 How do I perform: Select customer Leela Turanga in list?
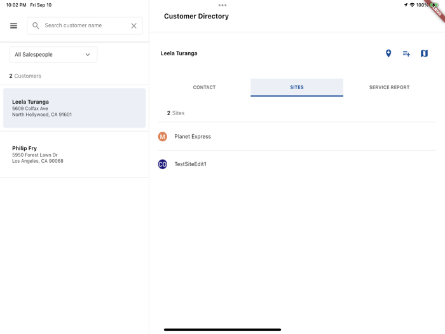(74, 108)
